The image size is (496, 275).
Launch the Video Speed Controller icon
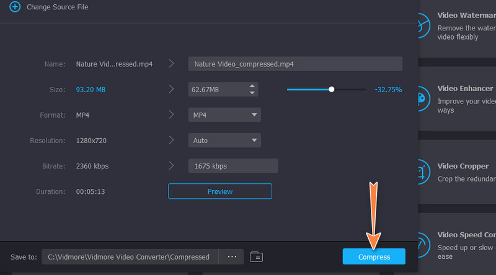(422, 244)
